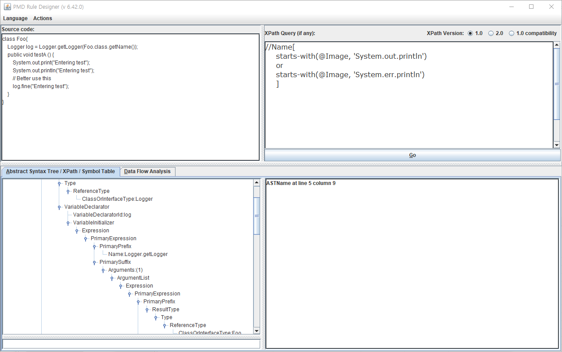Click the AST tree vertical scrollbar thumb
Screen dimensions: 562x352
pos(257,216)
